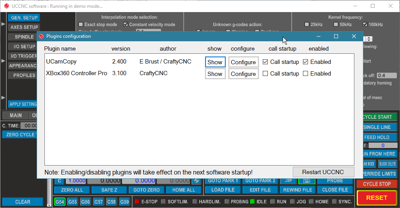Maximize the Plugins configuration dialog
Viewport: 400px width, 208px height.
pos(336,36)
